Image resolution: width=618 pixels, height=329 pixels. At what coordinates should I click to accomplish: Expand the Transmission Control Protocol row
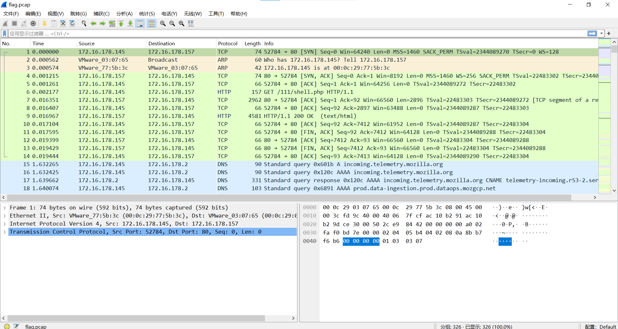tap(5, 232)
